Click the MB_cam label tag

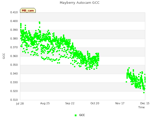pyautogui.click(x=28, y=10)
